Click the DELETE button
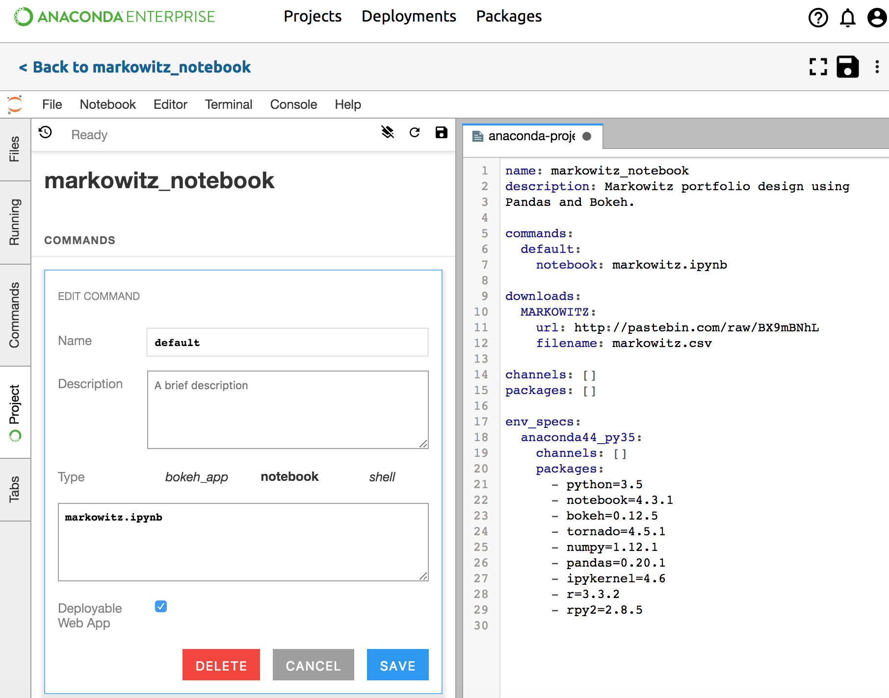The width and height of the screenshot is (889, 698). 221,665
